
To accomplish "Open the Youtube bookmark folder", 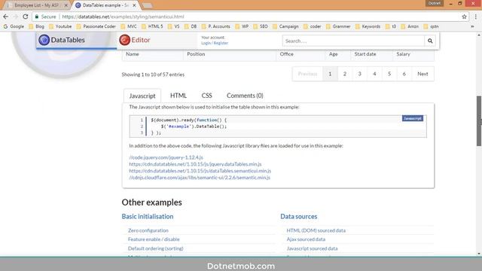I will point(60,26).
